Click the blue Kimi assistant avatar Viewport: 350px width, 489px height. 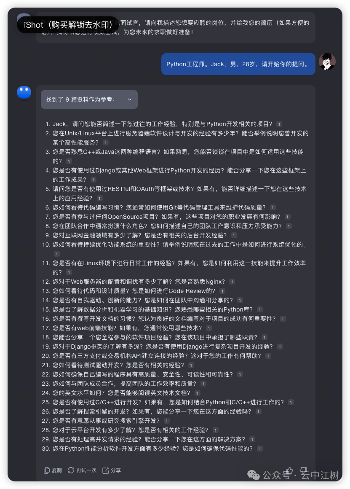(x=24, y=92)
